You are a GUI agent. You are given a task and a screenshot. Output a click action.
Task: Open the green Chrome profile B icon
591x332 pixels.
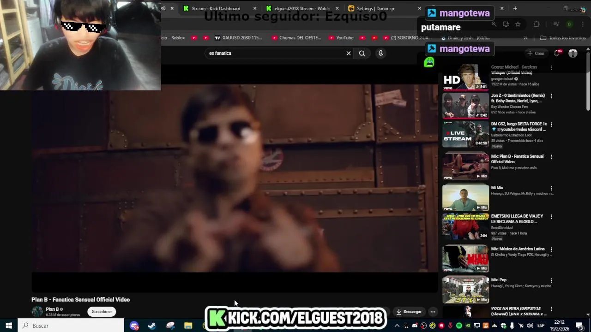(x=569, y=24)
